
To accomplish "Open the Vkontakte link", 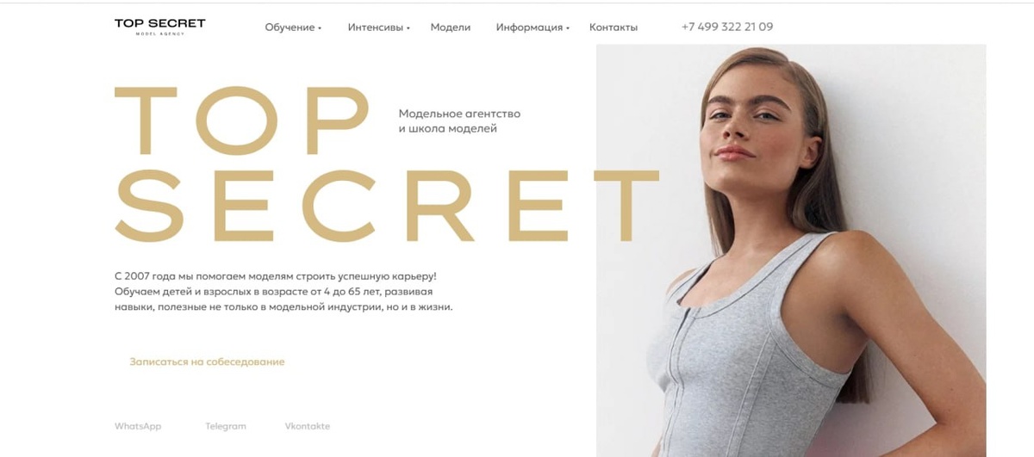I will [x=308, y=426].
